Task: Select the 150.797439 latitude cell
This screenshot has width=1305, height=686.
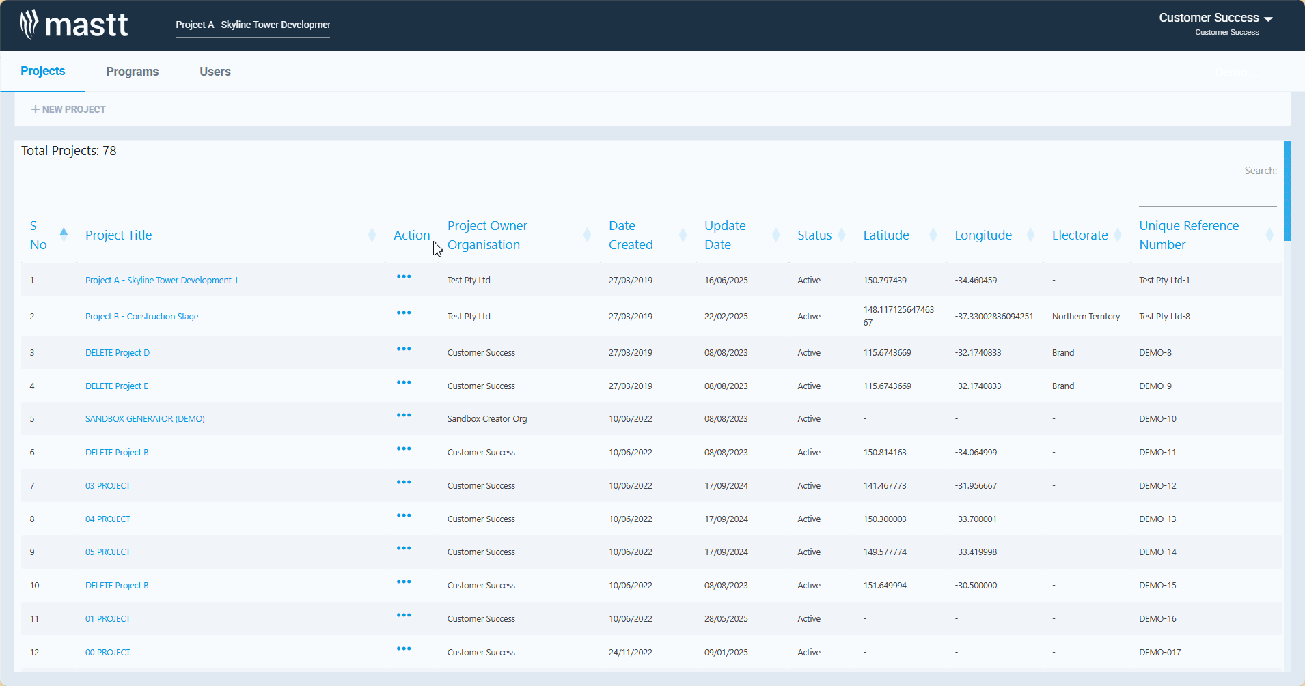Action: click(885, 281)
